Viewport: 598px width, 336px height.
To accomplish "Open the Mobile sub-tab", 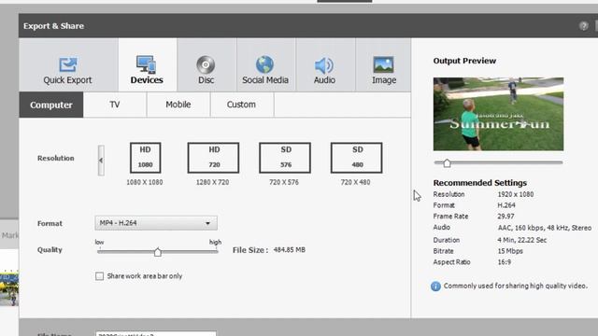I will tap(178, 105).
